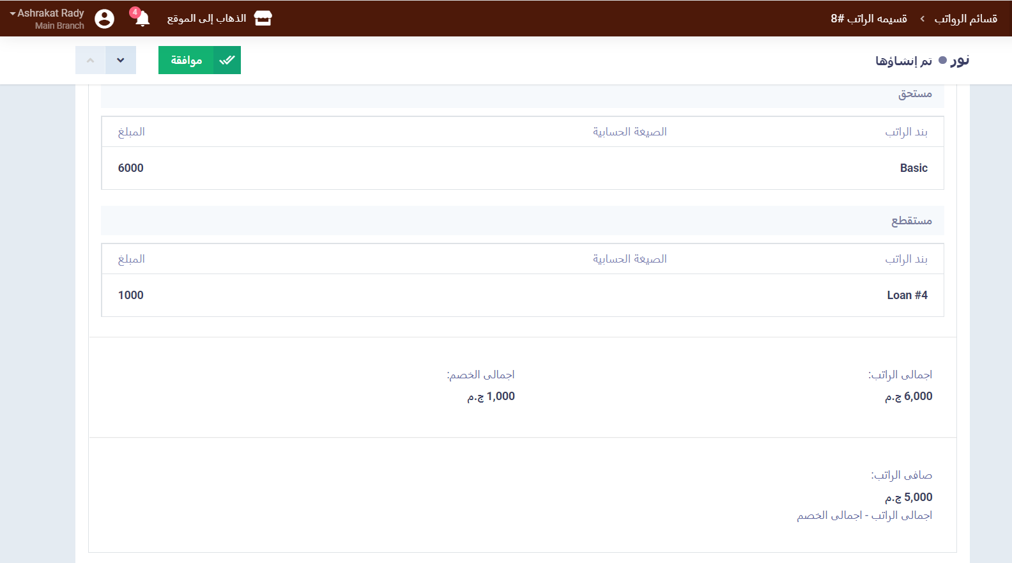
Task: Go to previous record with up chevron
Action: pyautogui.click(x=90, y=60)
